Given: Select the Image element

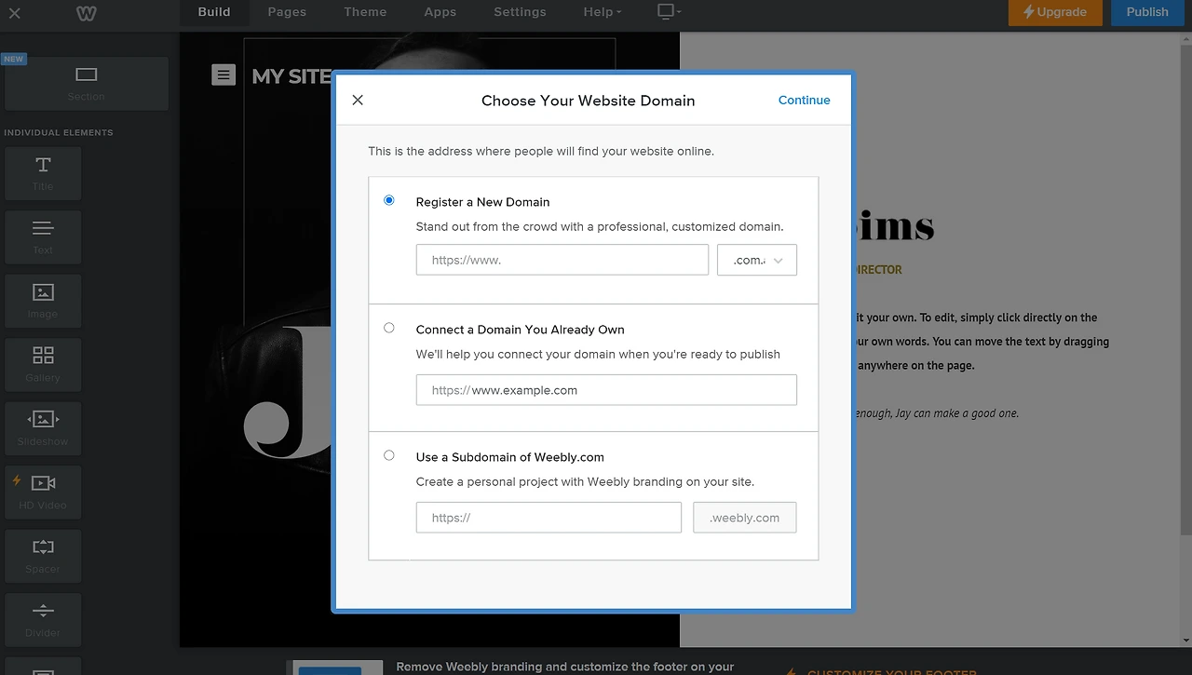Looking at the screenshot, I should click(x=43, y=301).
